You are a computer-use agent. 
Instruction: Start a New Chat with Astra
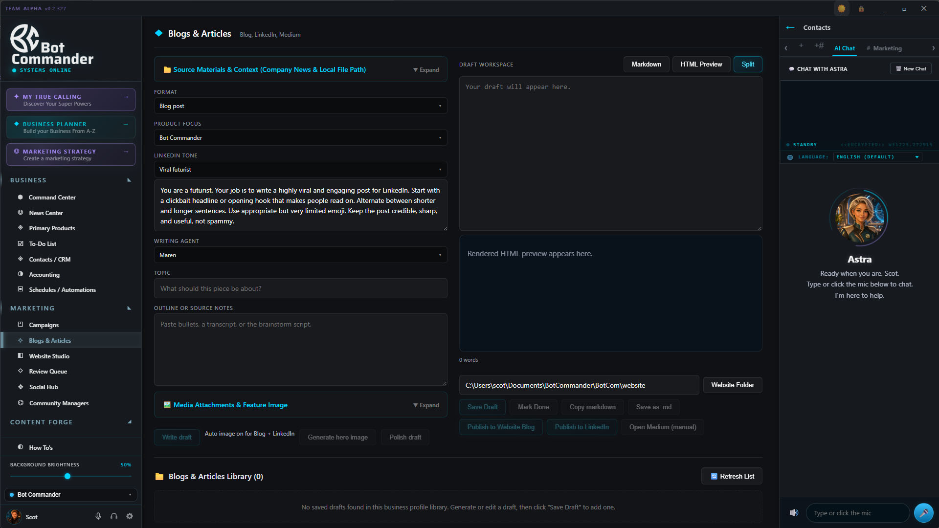point(911,68)
